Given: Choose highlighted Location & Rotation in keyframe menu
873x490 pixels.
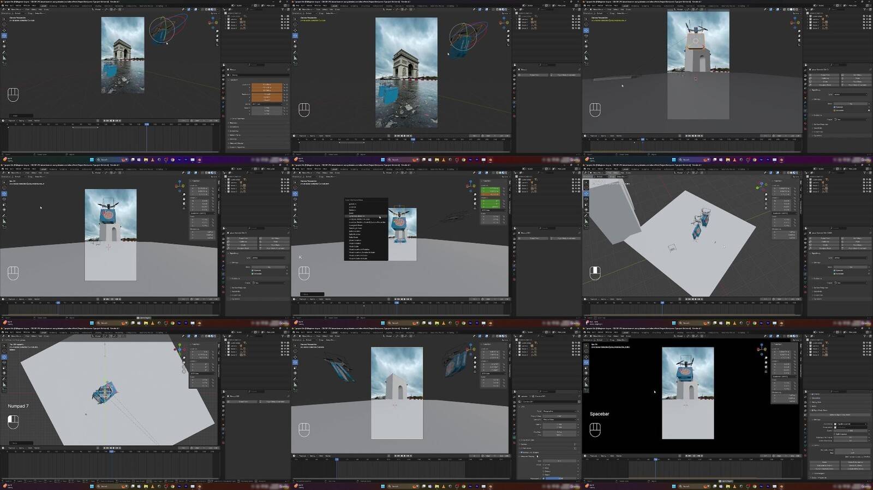Looking at the screenshot, I should click(367, 216).
